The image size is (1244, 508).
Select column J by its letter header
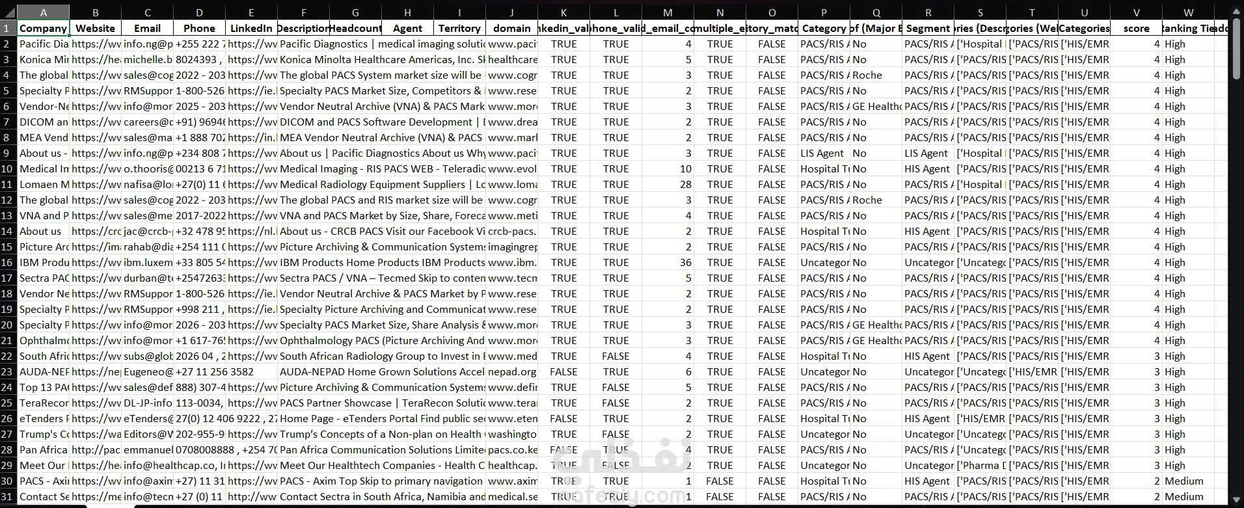pos(511,12)
